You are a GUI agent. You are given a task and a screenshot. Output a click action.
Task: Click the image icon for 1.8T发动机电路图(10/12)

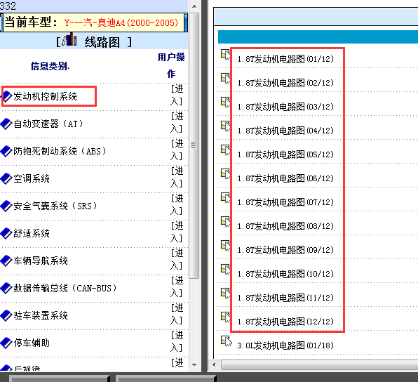click(x=226, y=269)
